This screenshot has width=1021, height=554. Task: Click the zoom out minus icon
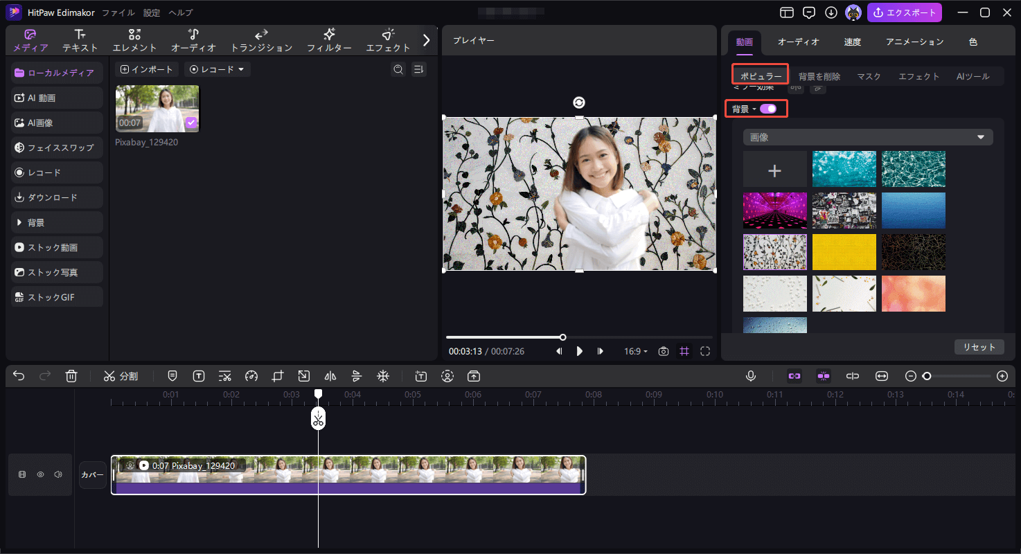click(x=911, y=376)
